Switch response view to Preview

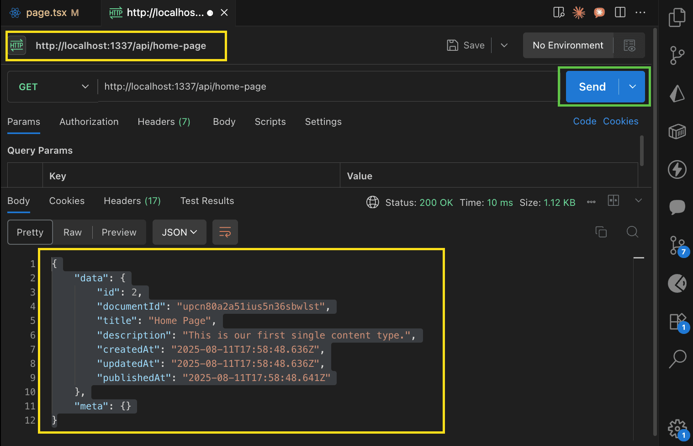point(119,232)
